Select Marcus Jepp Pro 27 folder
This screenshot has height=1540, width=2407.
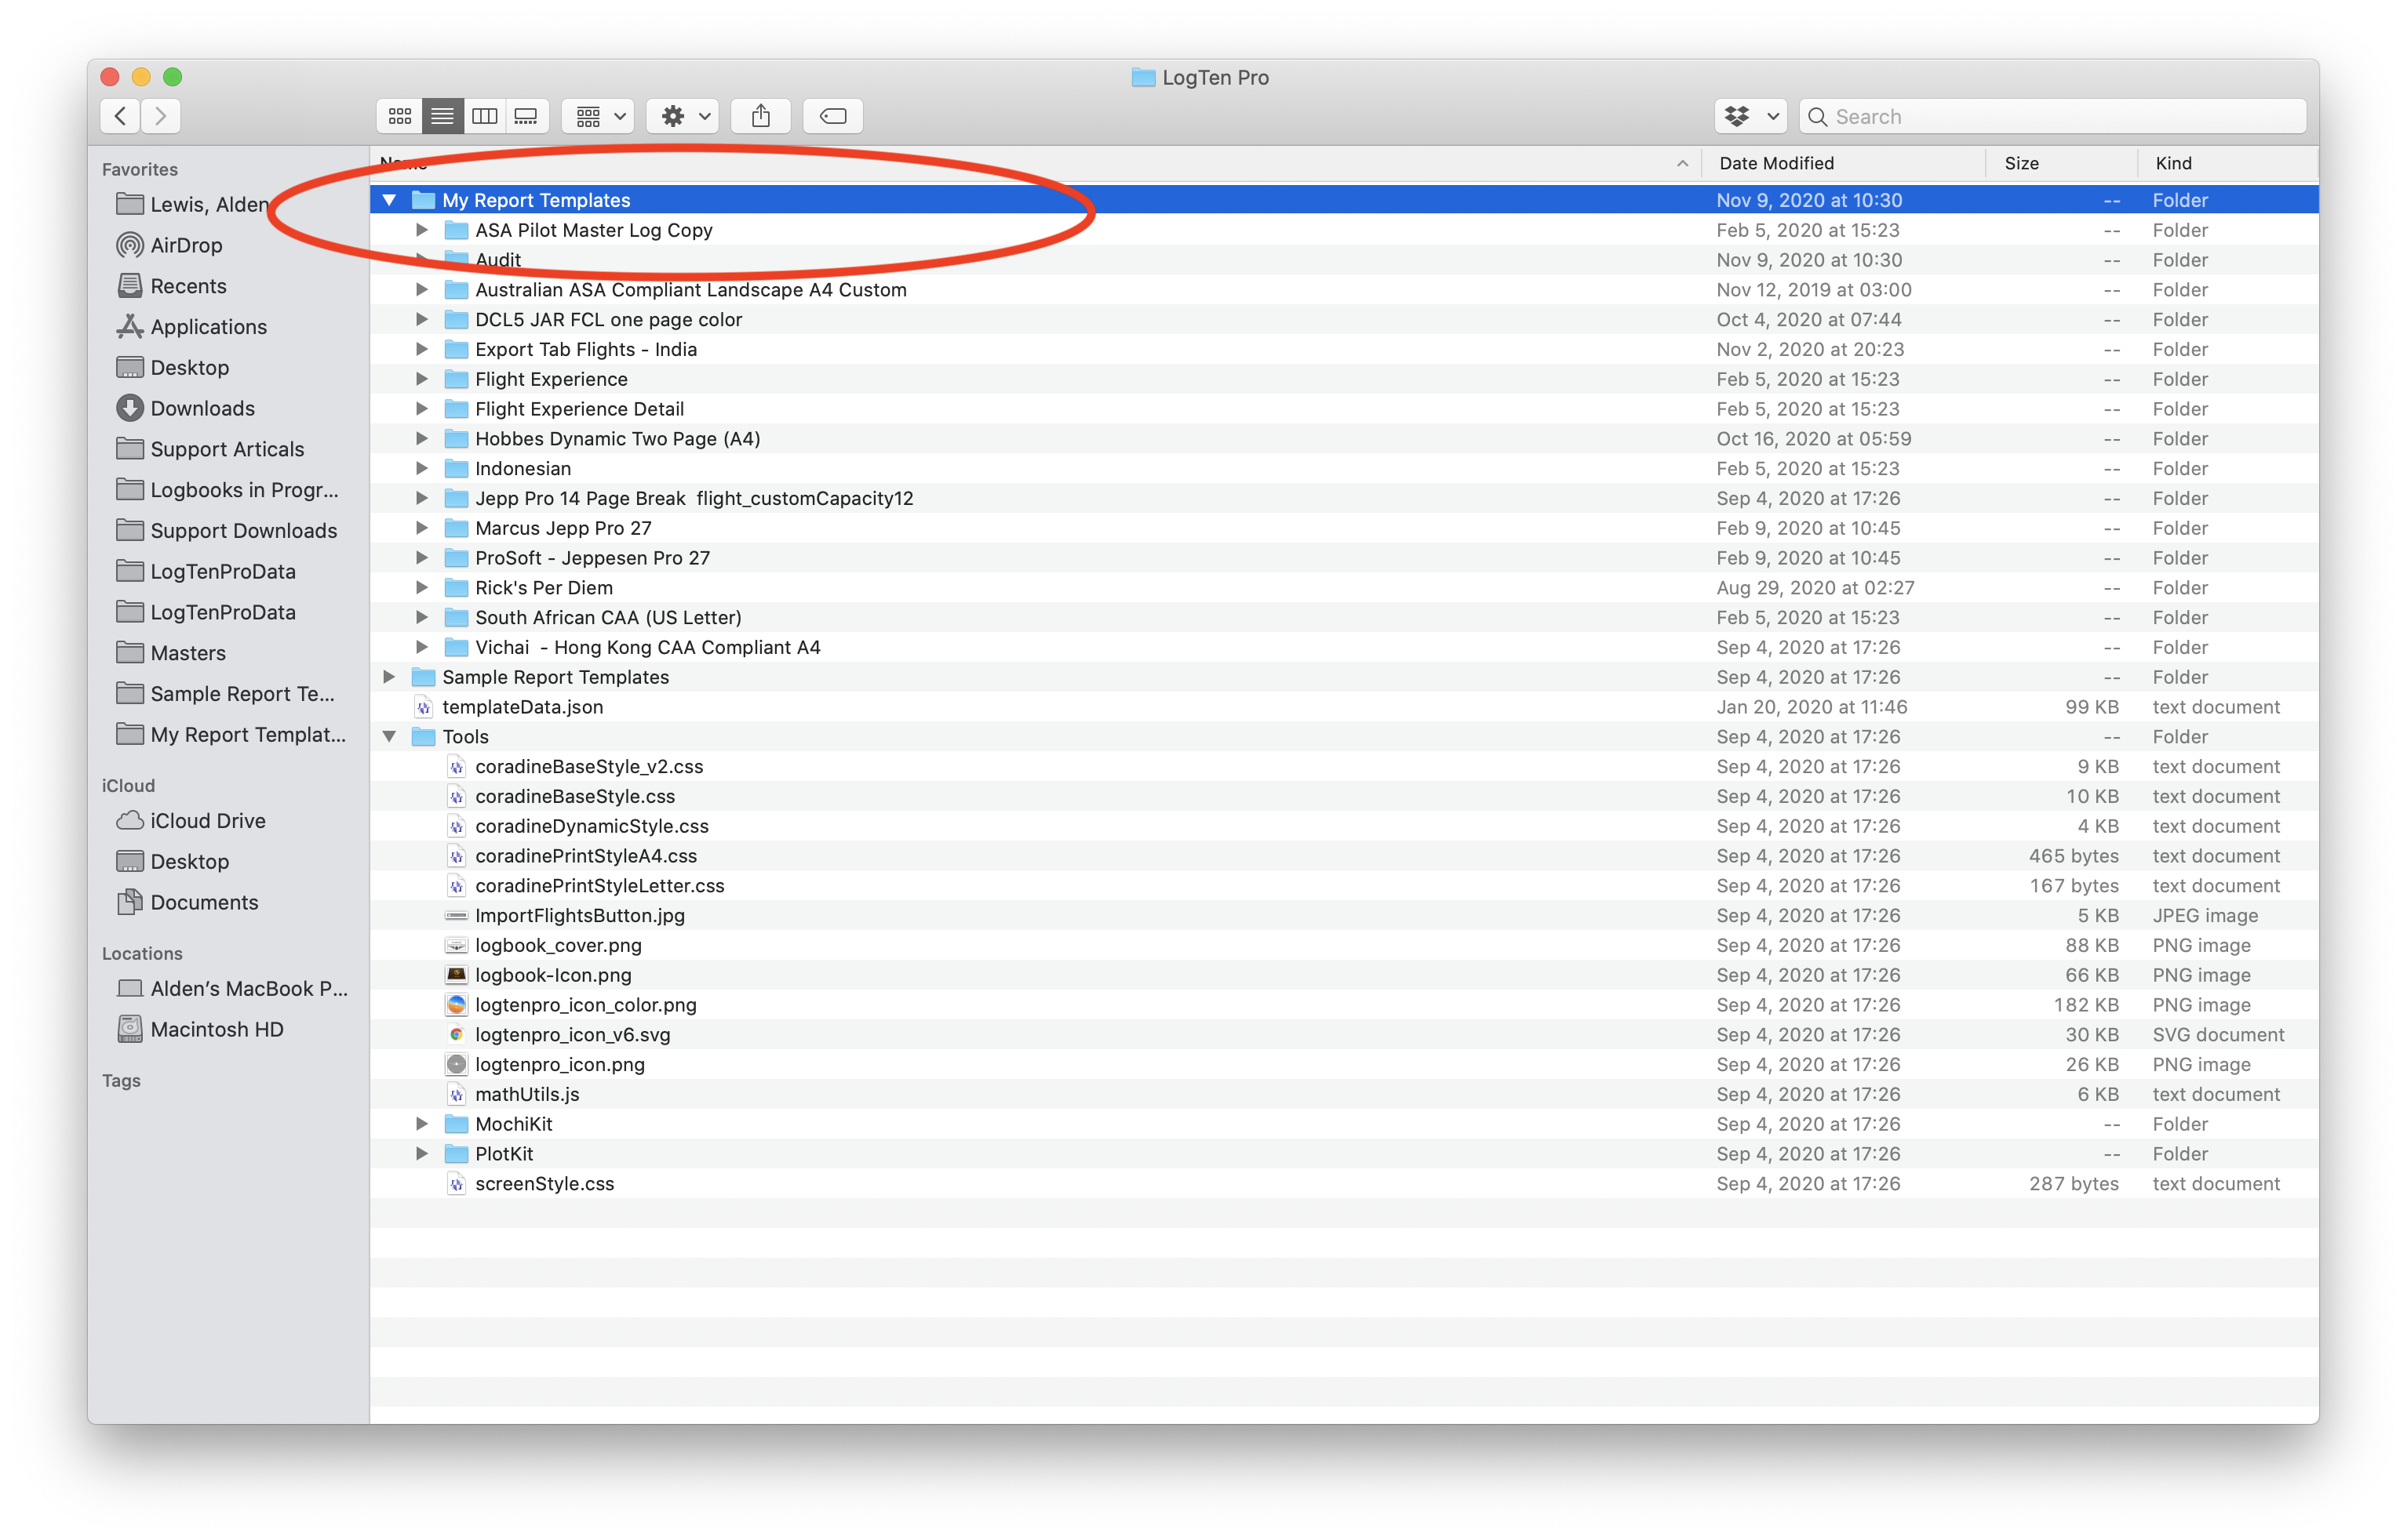[x=1344, y=528]
